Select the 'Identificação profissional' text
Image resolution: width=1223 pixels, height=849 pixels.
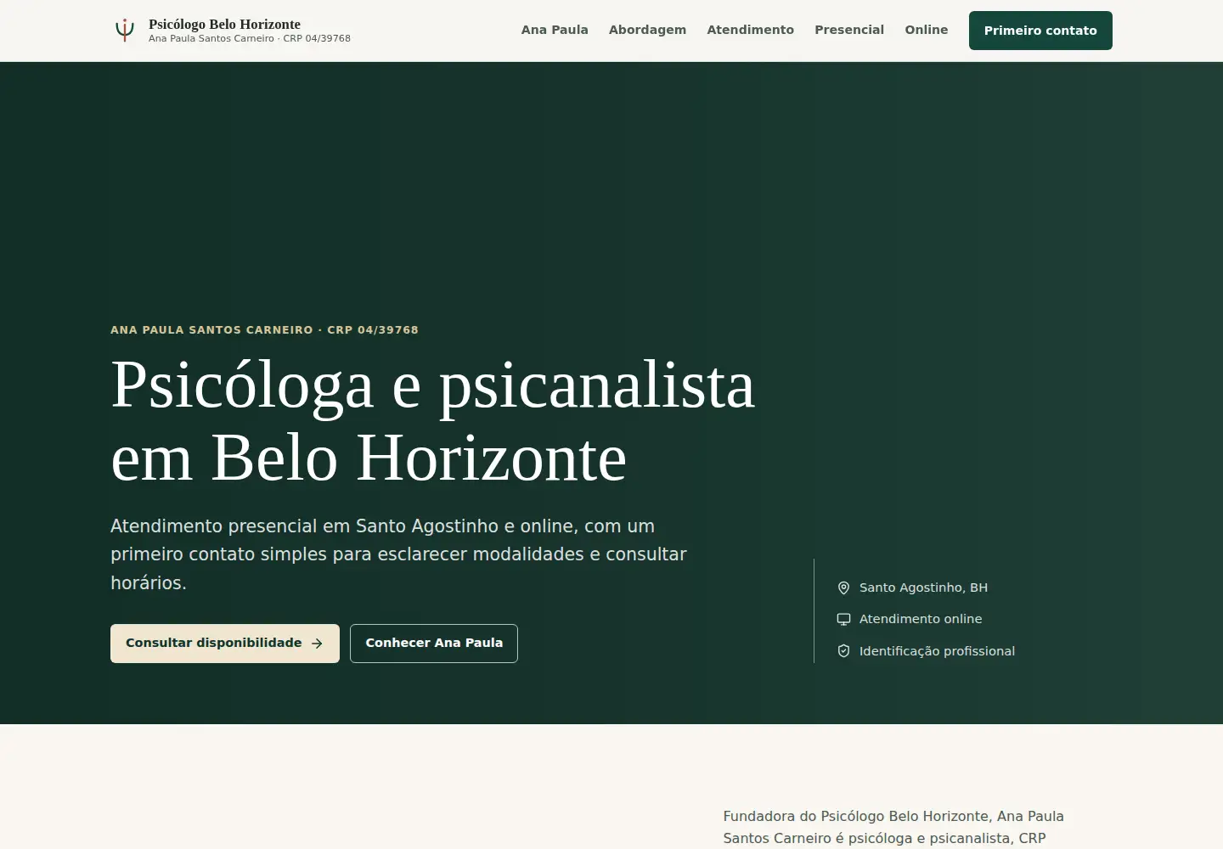pyautogui.click(x=937, y=651)
